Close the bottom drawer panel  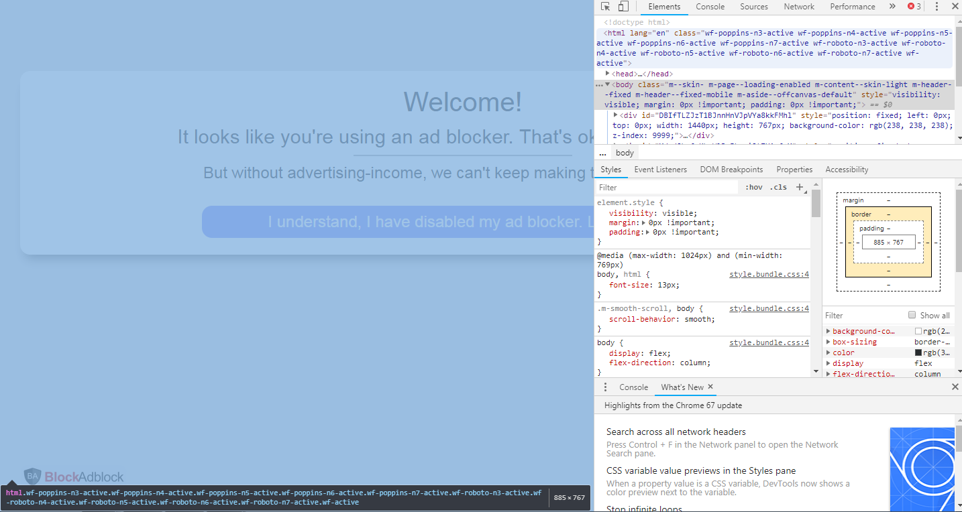coord(955,387)
